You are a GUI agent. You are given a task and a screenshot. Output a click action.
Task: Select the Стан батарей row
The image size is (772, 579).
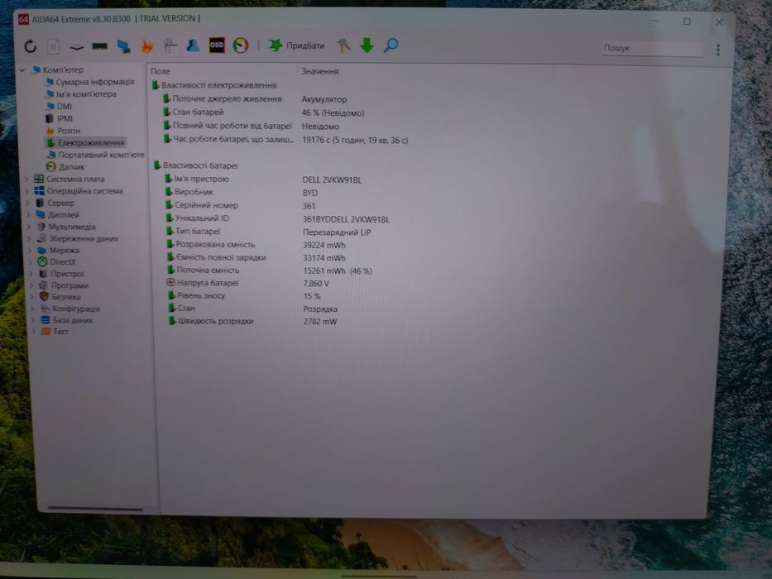[x=263, y=112]
